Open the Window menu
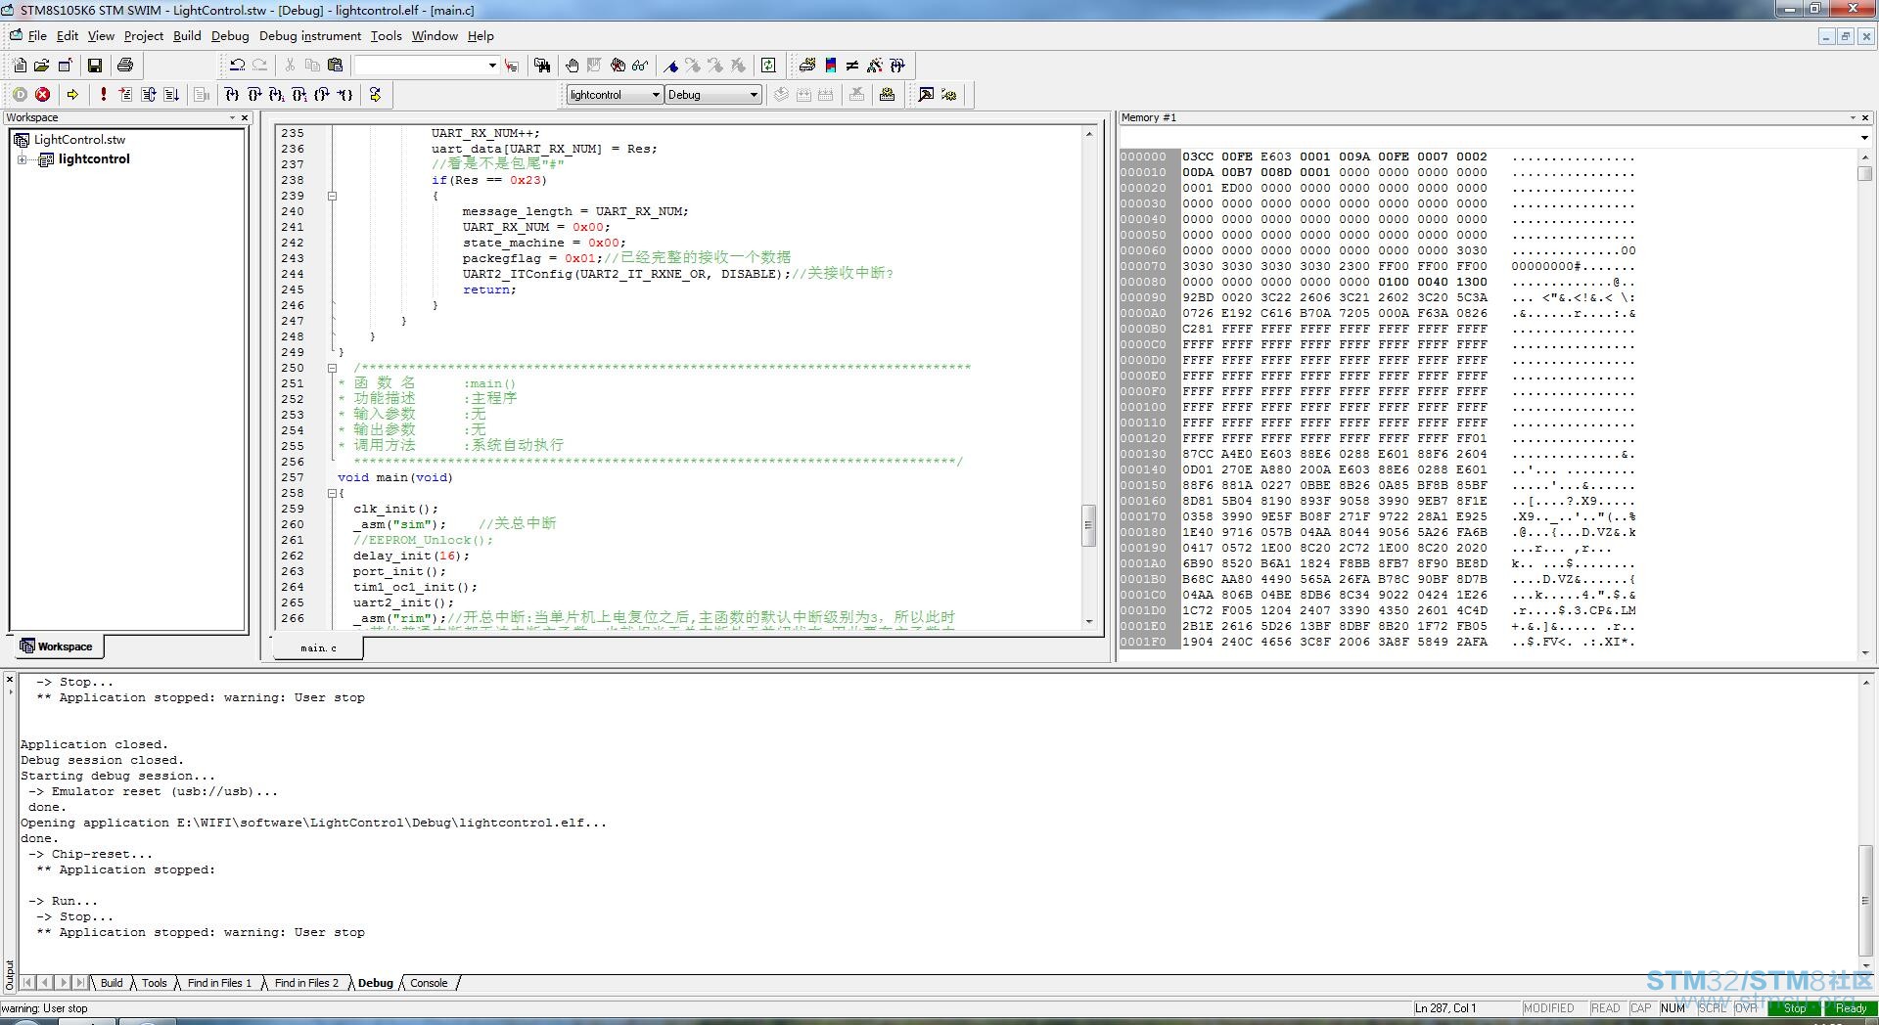The height and width of the screenshot is (1025, 1879). [x=435, y=36]
